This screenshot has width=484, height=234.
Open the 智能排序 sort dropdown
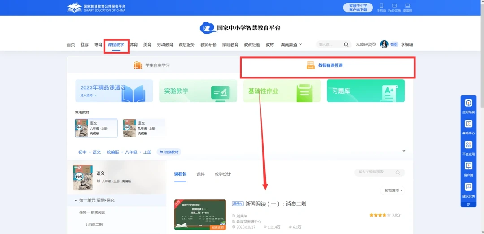[392, 191]
